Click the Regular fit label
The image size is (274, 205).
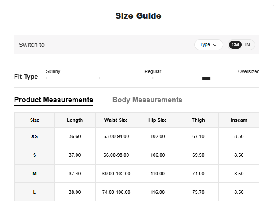(x=153, y=71)
